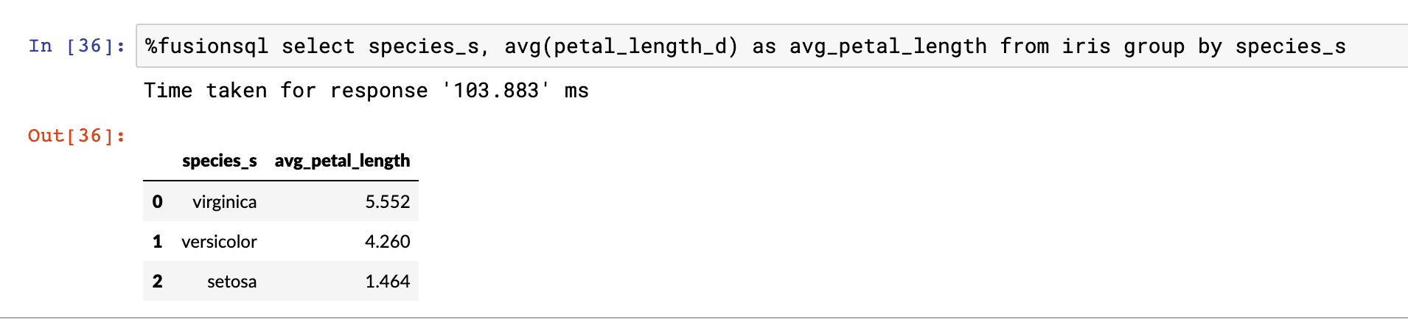Click the species_s column header
This screenshot has width=1408, height=320.
pyautogui.click(x=220, y=161)
